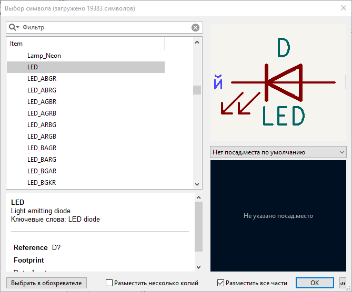Select the highlighted LED symbol
Image resolution: width=352 pixels, height=292 pixels.
coord(33,67)
